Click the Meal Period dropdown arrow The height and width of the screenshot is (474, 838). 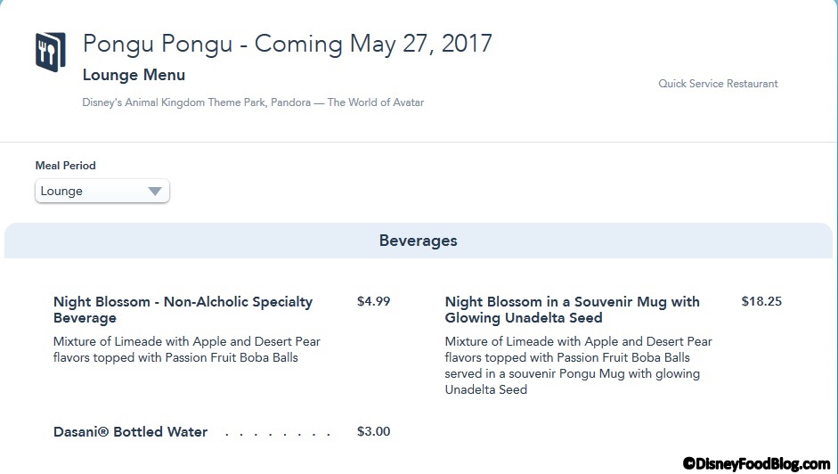[155, 192]
